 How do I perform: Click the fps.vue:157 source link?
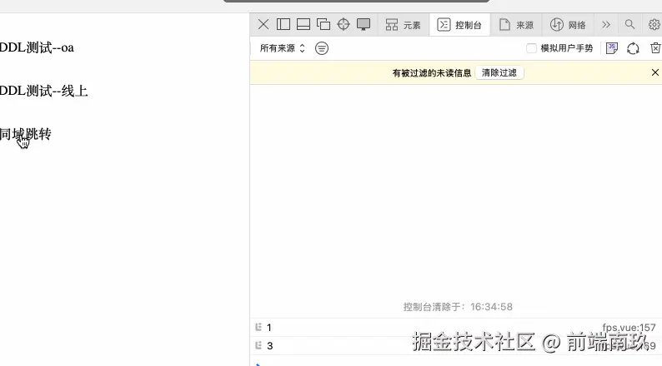tap(629, 327)
